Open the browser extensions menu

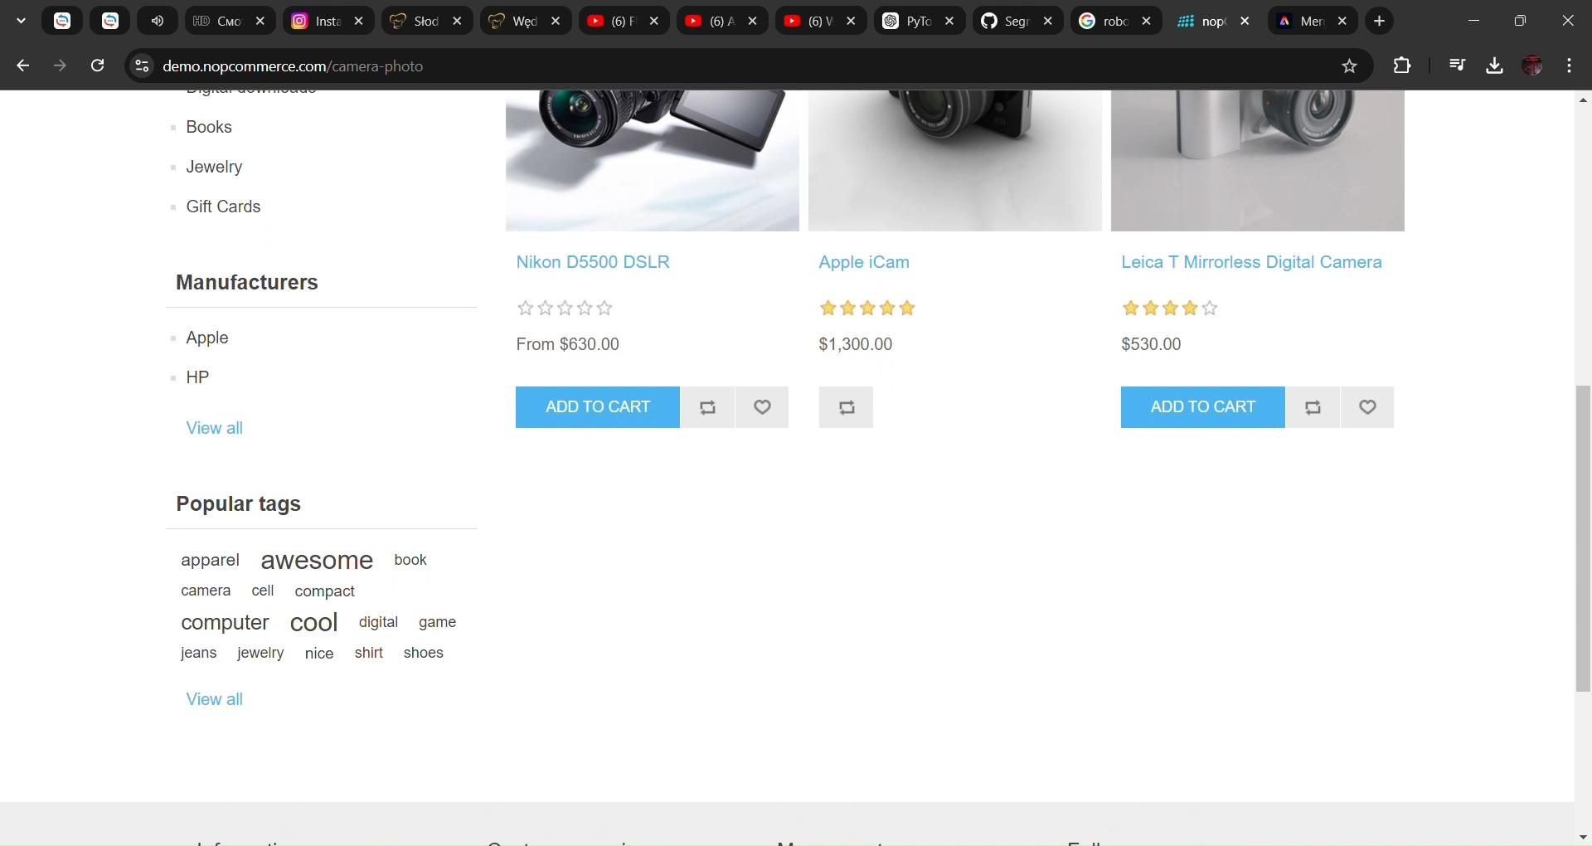[1401, 66]
